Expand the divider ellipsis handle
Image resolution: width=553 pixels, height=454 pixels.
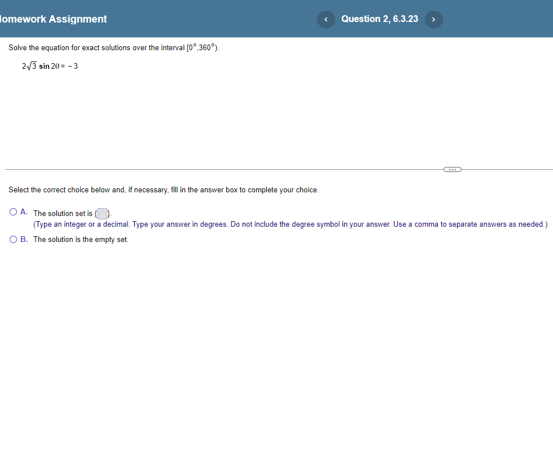(452, 170)
